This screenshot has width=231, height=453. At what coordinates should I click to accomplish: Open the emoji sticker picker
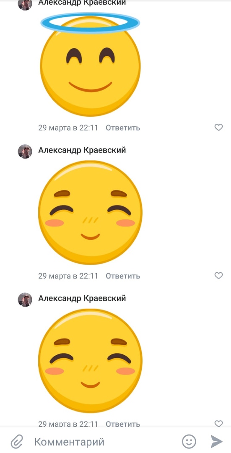189,441
